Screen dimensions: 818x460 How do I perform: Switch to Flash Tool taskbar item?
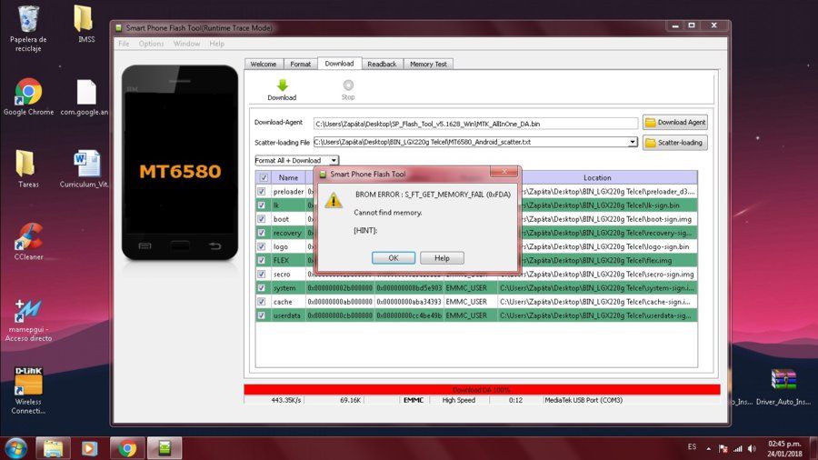165,448
